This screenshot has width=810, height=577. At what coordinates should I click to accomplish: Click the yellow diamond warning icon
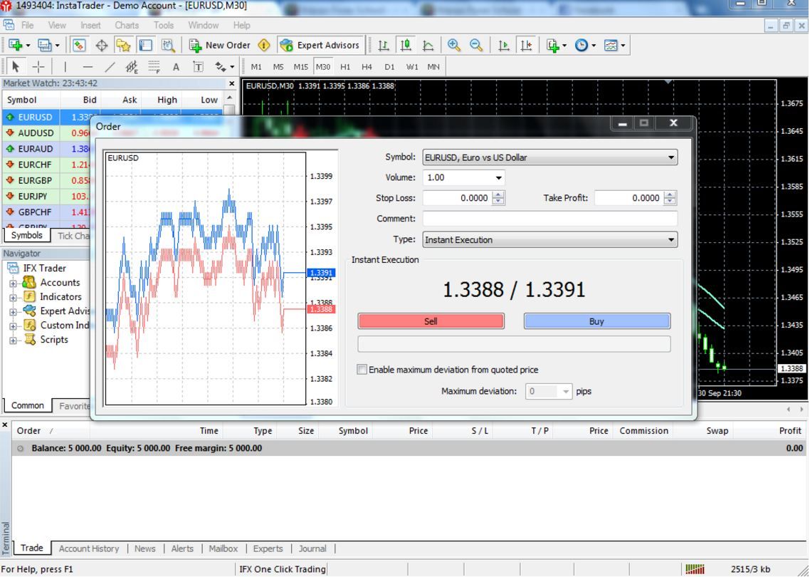(264, 46)
